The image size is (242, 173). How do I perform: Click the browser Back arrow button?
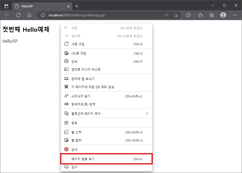coord(7,15)
